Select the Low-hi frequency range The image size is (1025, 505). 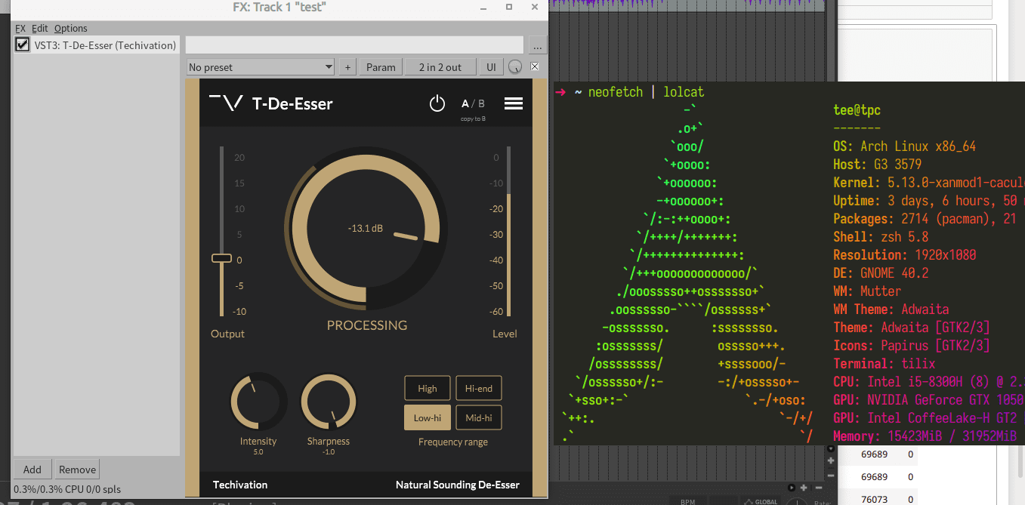point(428,417)
